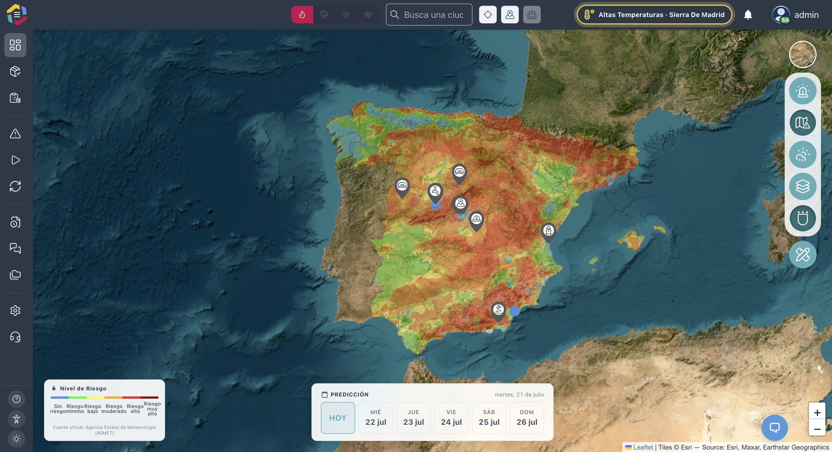Toggle the light/dark theme sun icon
This screenshot has width=832, height=452.
[x=16, y=439]
